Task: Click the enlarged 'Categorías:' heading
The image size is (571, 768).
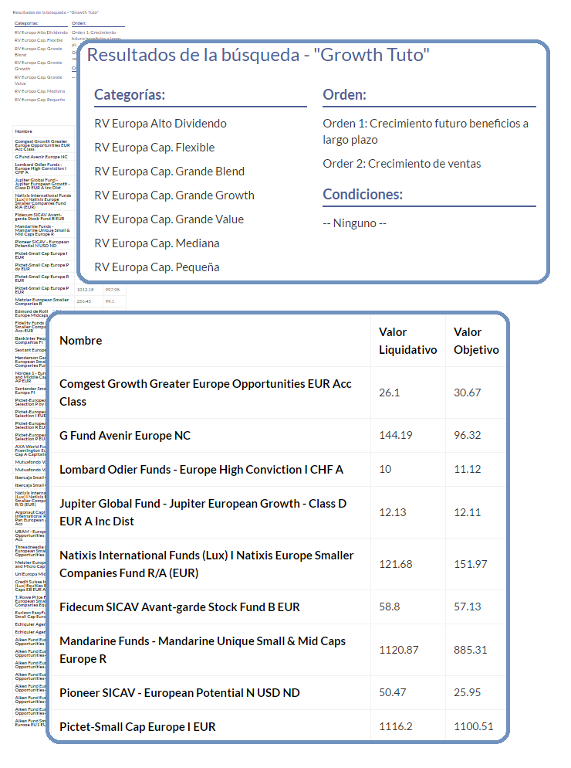Action: (x=130, y=94)
